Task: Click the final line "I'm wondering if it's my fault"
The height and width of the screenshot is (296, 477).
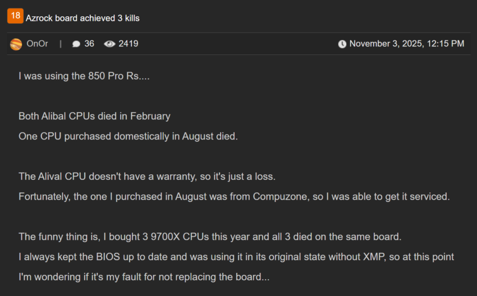Action: tap(144, 277)
